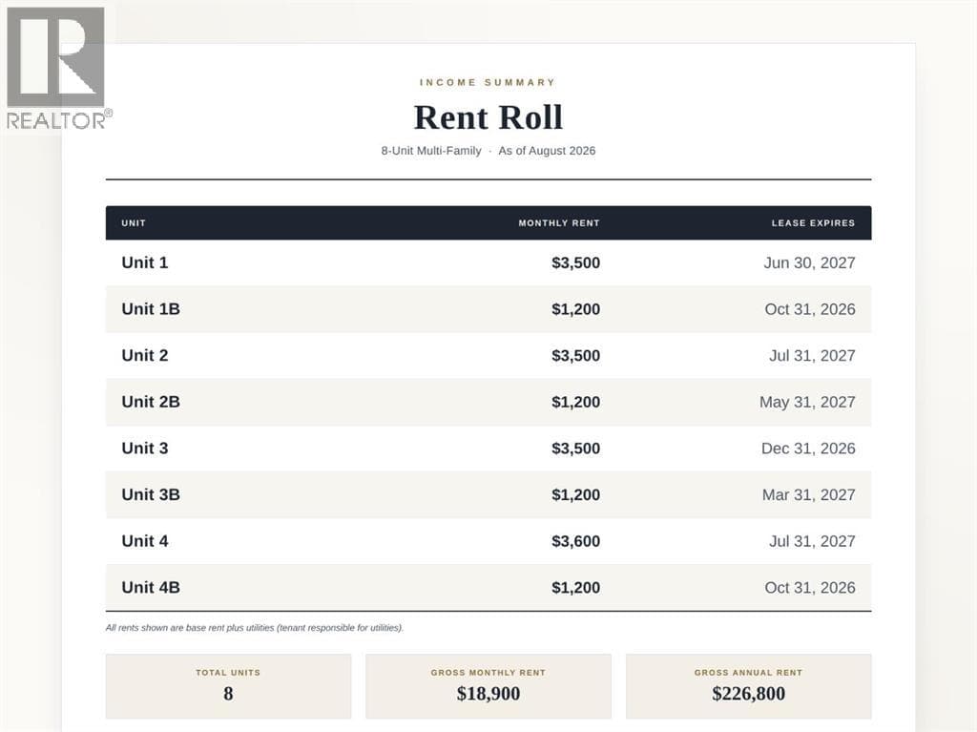Select the Unit 1B row label

[151, 308]
